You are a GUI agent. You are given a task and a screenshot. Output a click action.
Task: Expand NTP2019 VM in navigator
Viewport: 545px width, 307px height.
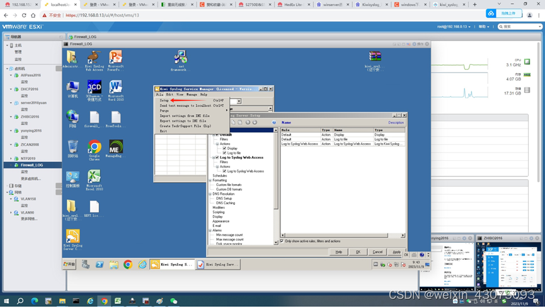point(11,158)
